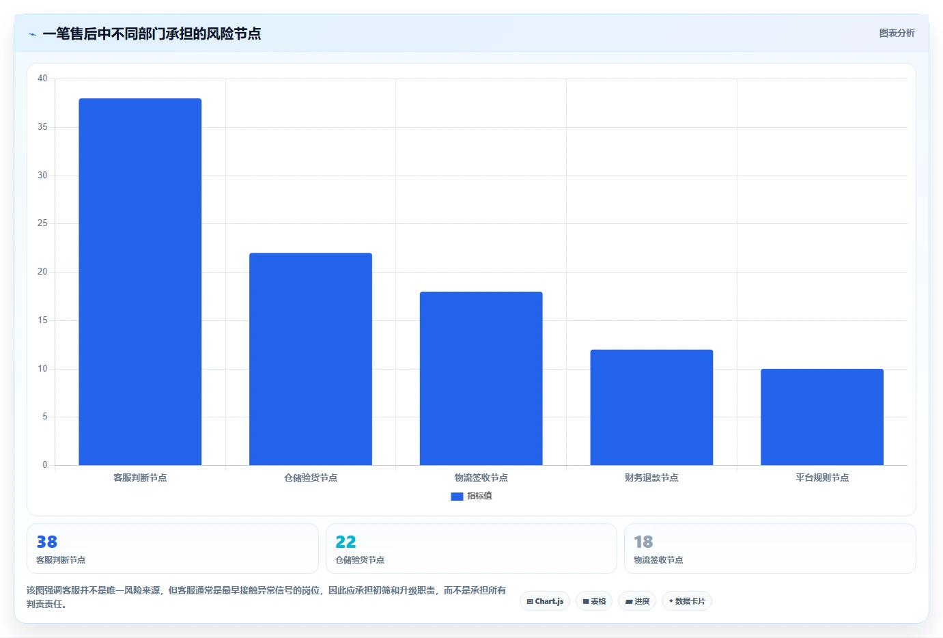The height and width of the screenshot is (638, 943).
Task: Click the x-axis label 平台规则节点
Action: (x=822, y=477)
